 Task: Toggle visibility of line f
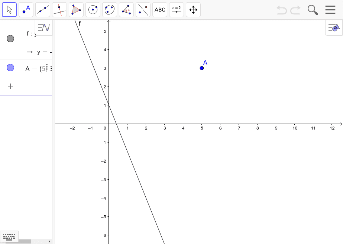10,39
